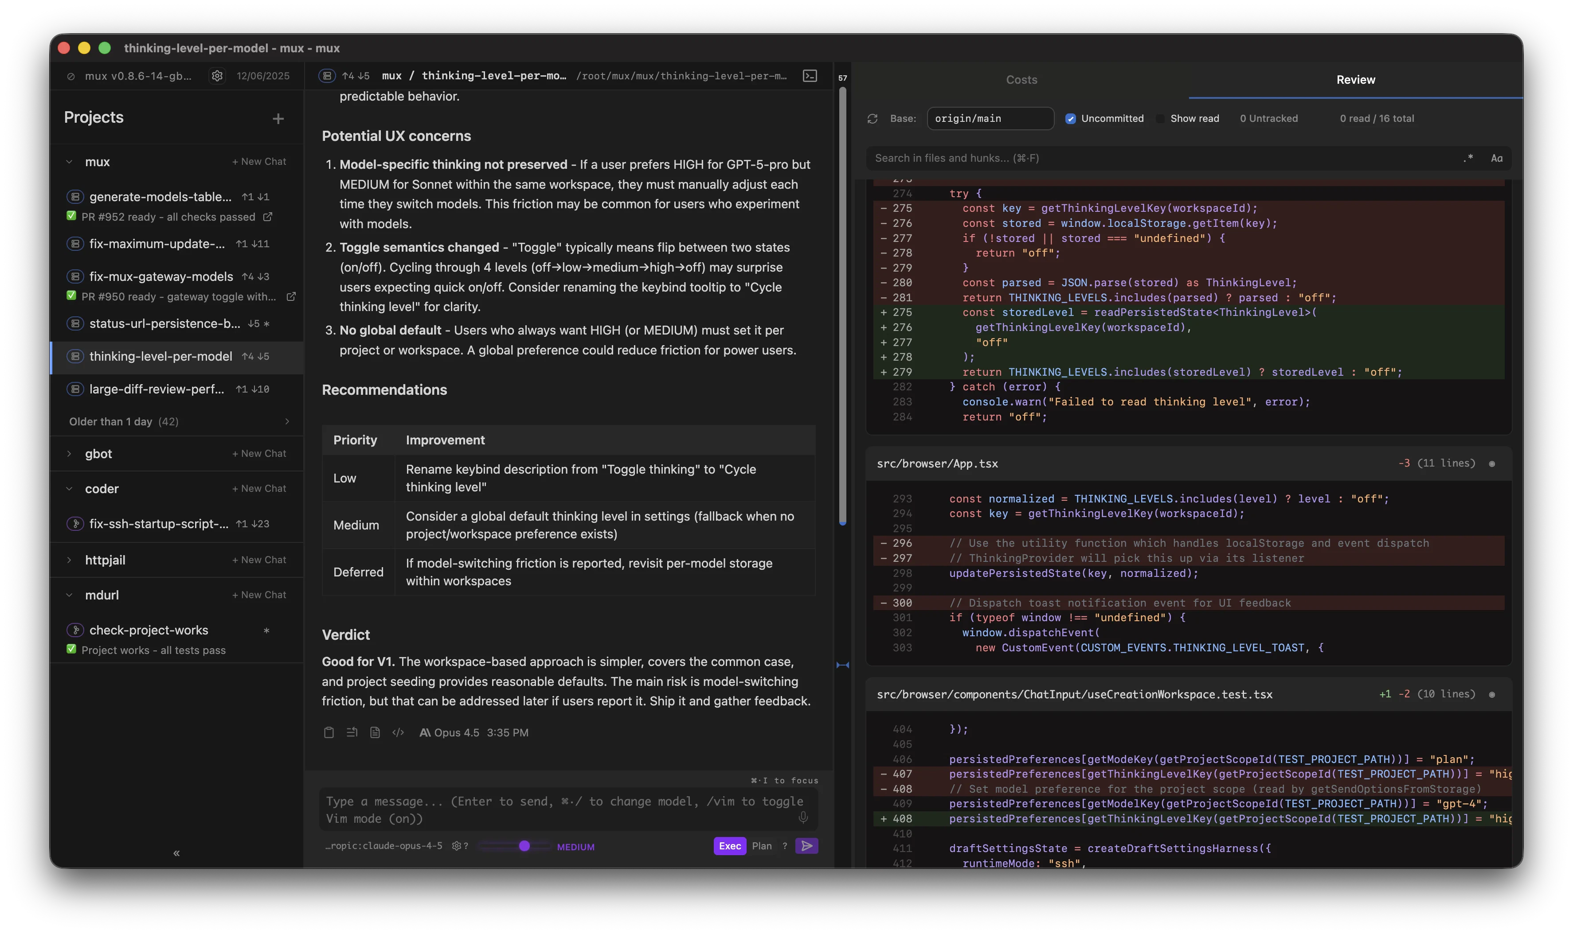Toggle case sensitivity with the Aa icon
Viewport: 1573px width, 934px height.
[x=1498, y=158]
